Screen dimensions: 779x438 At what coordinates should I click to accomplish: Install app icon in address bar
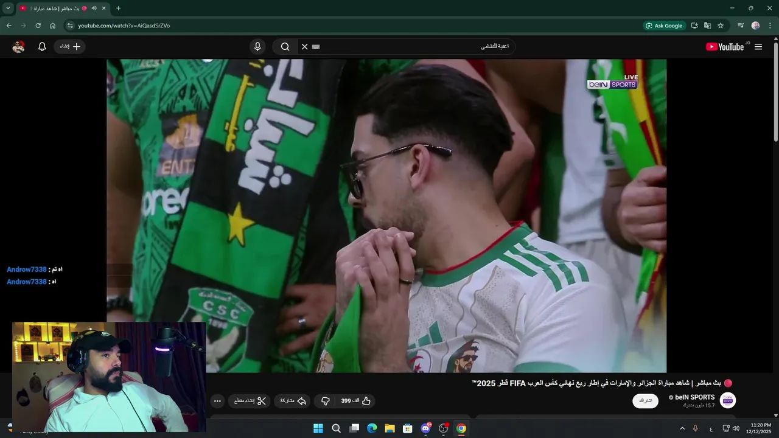(x=694, y=26)
